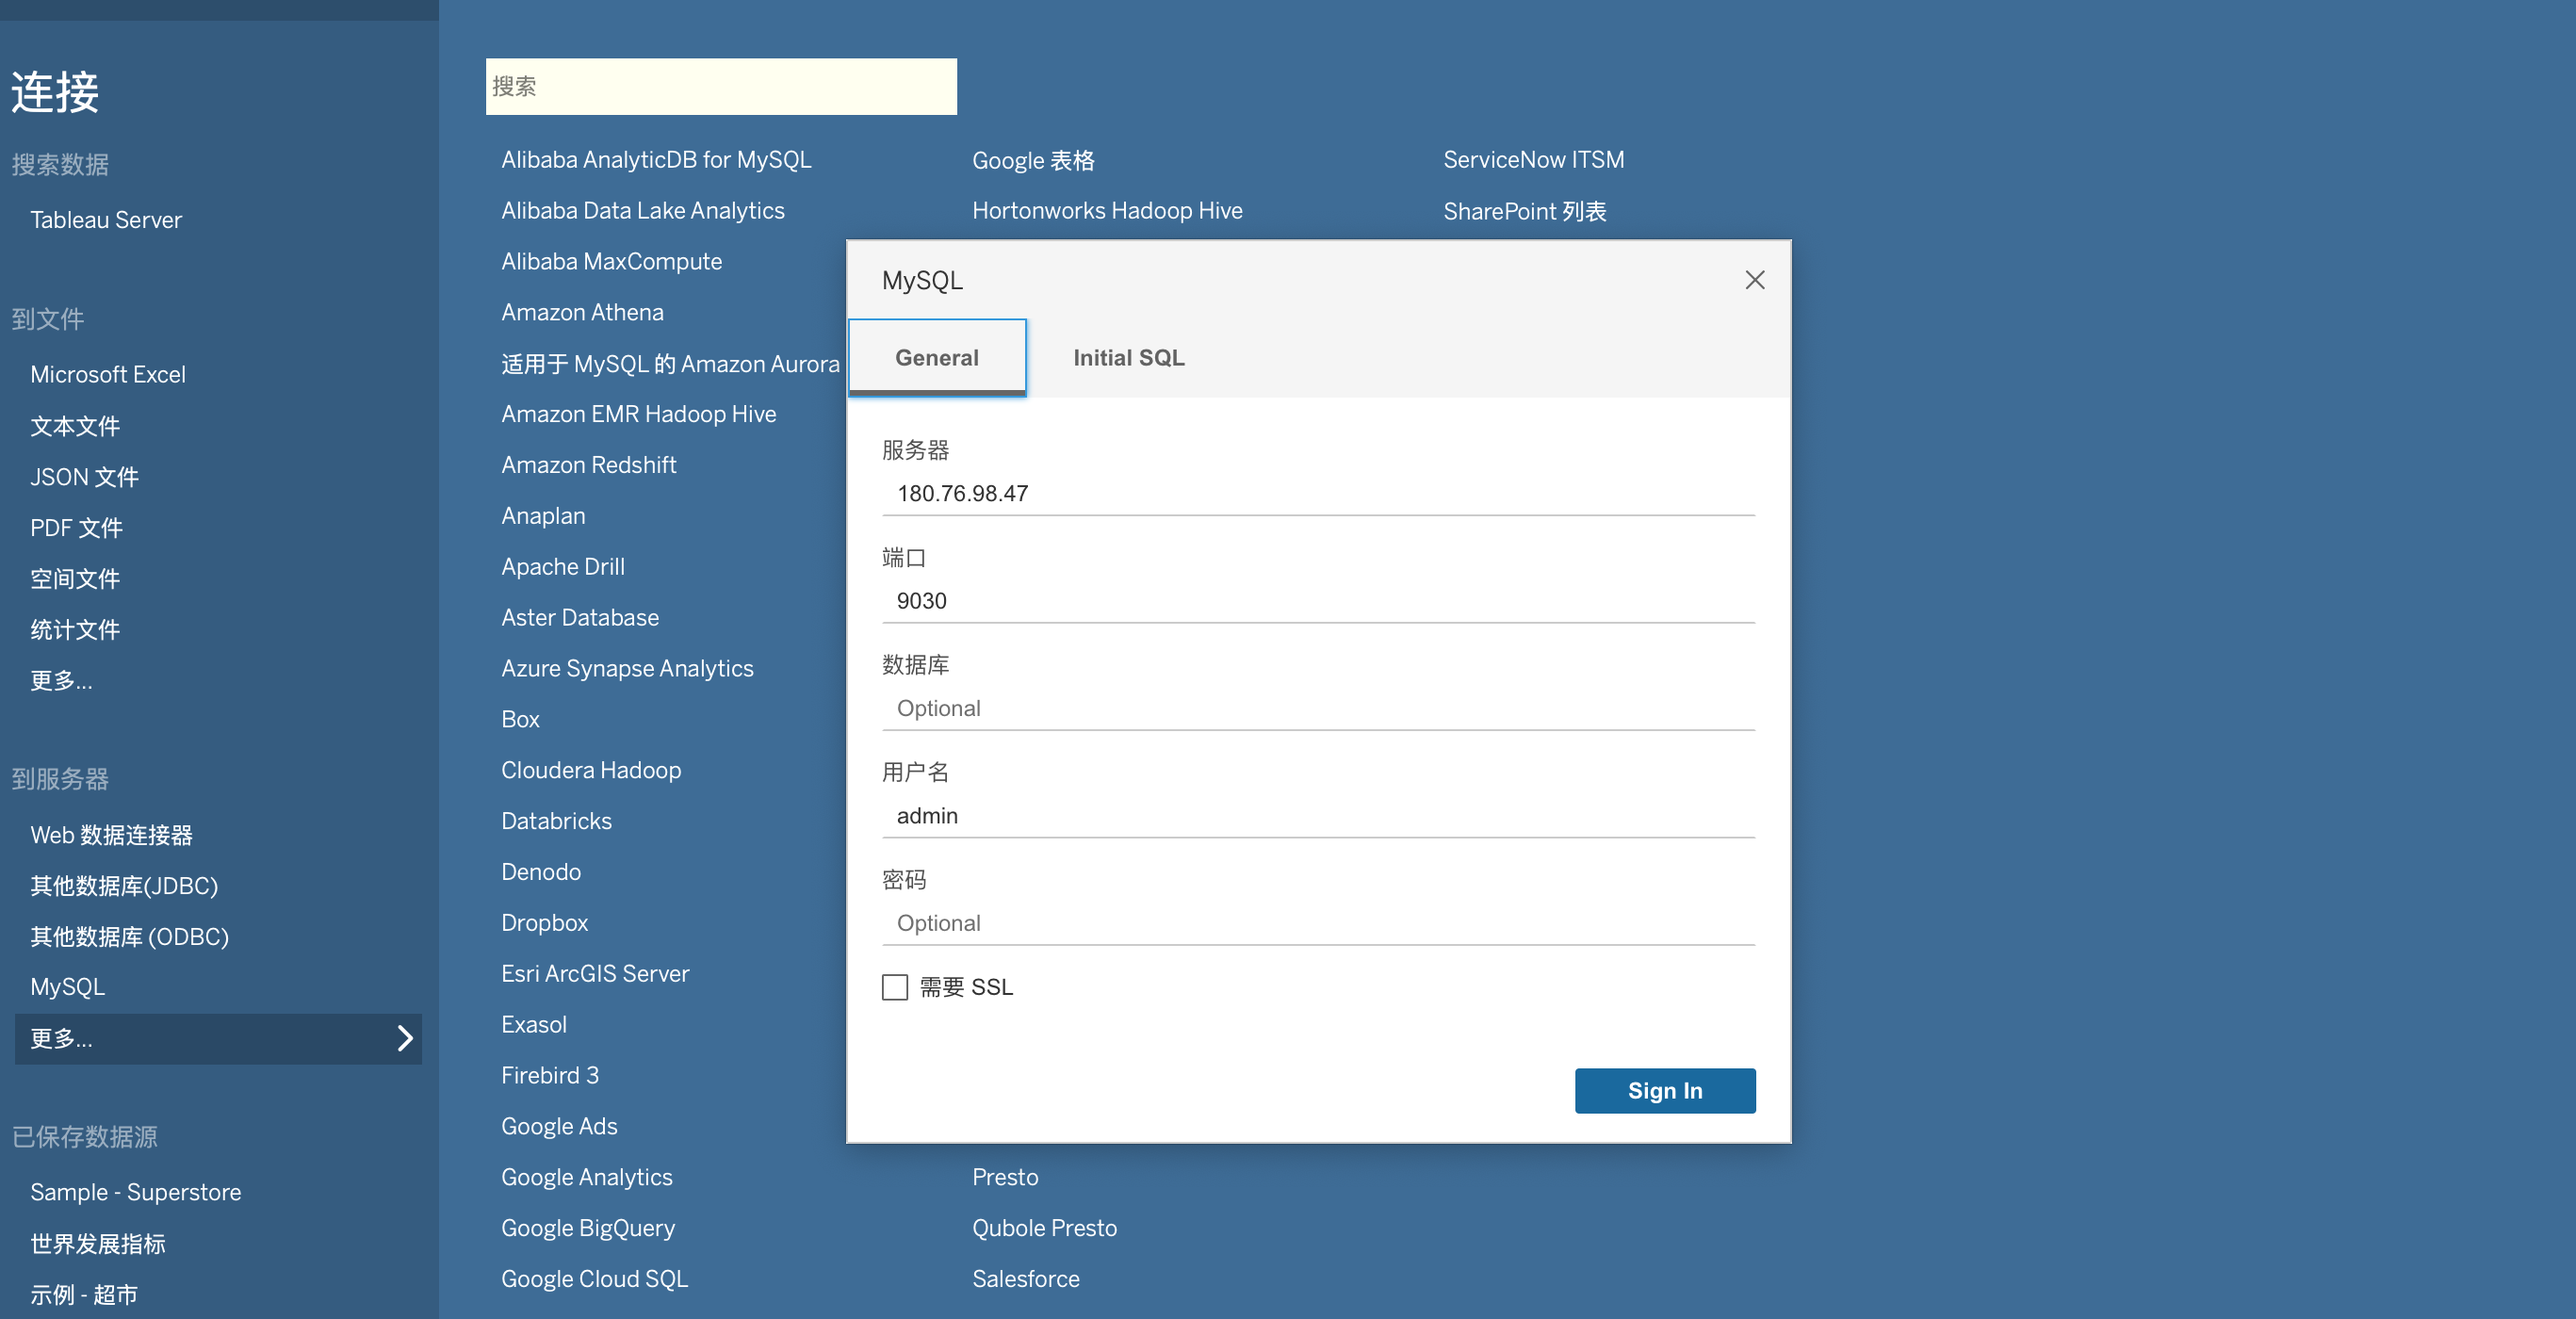Choose Google BigQuery connector
Screen dimensions: 2576x1319
tap(588, 1229)
